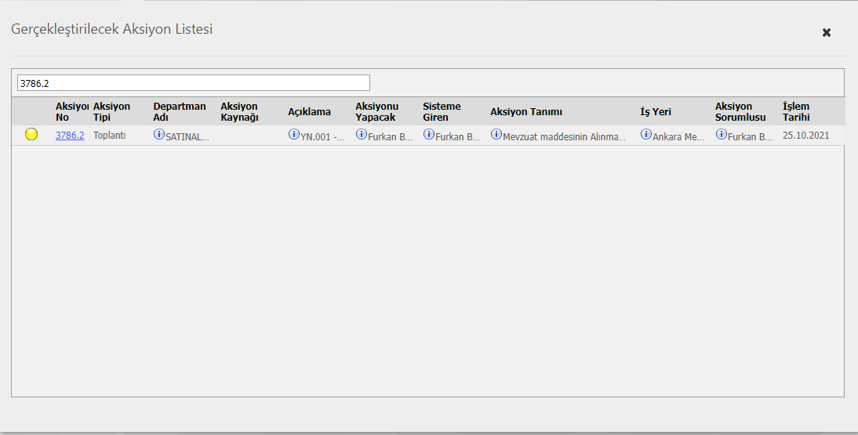This screenshot has width=858, height=435.
Task: Click info icon next to SATINAL department
Action: (x=159, y=135)
